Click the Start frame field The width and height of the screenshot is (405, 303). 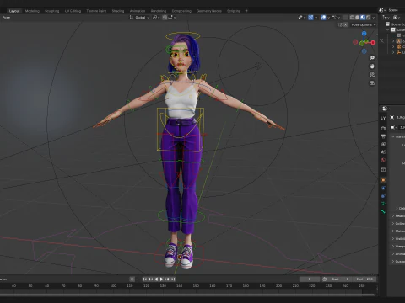[341, 279]
